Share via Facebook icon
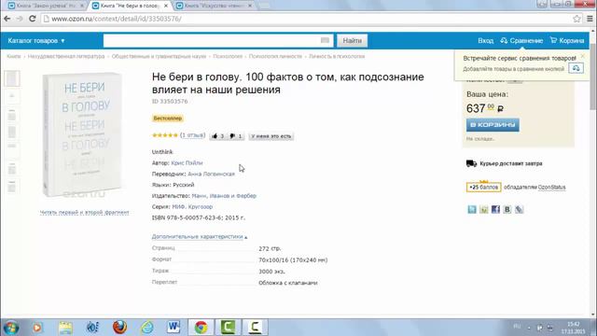Screen dimensions: 597x336 point(495,209)
